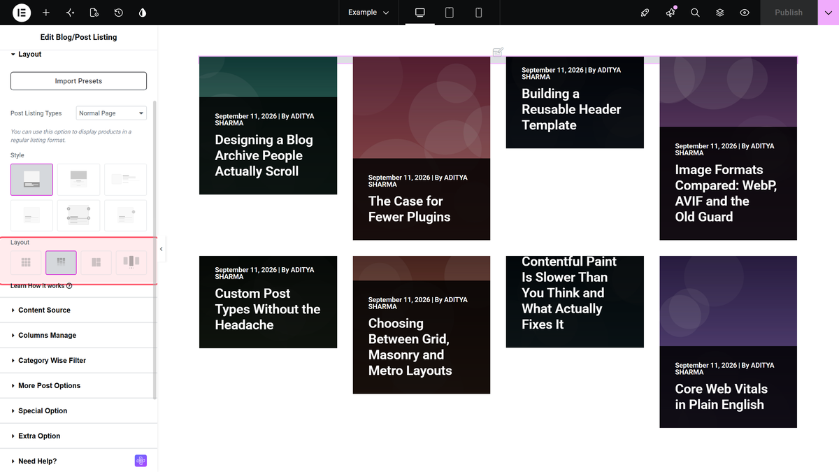839x472 pixels.
Task: Open the Publish options arrow
Action: pos(829,13)
